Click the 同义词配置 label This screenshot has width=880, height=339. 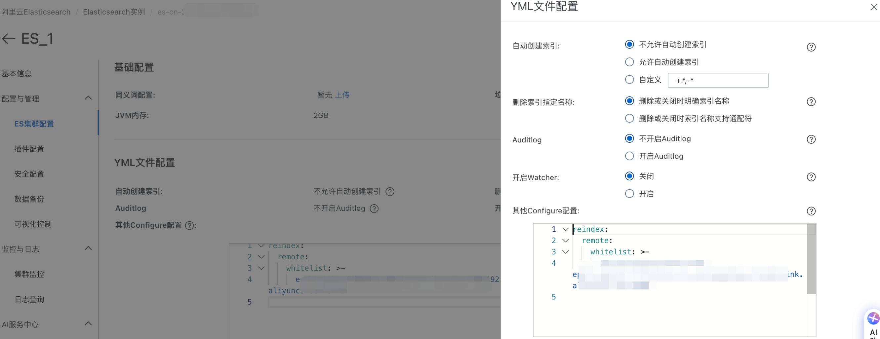[x=135, y=95]
